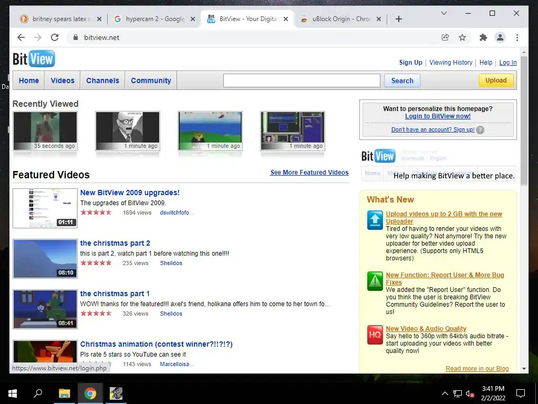Open the christmas part 2 thumbnail
This screenshot has width=538, height=404.
45,259
